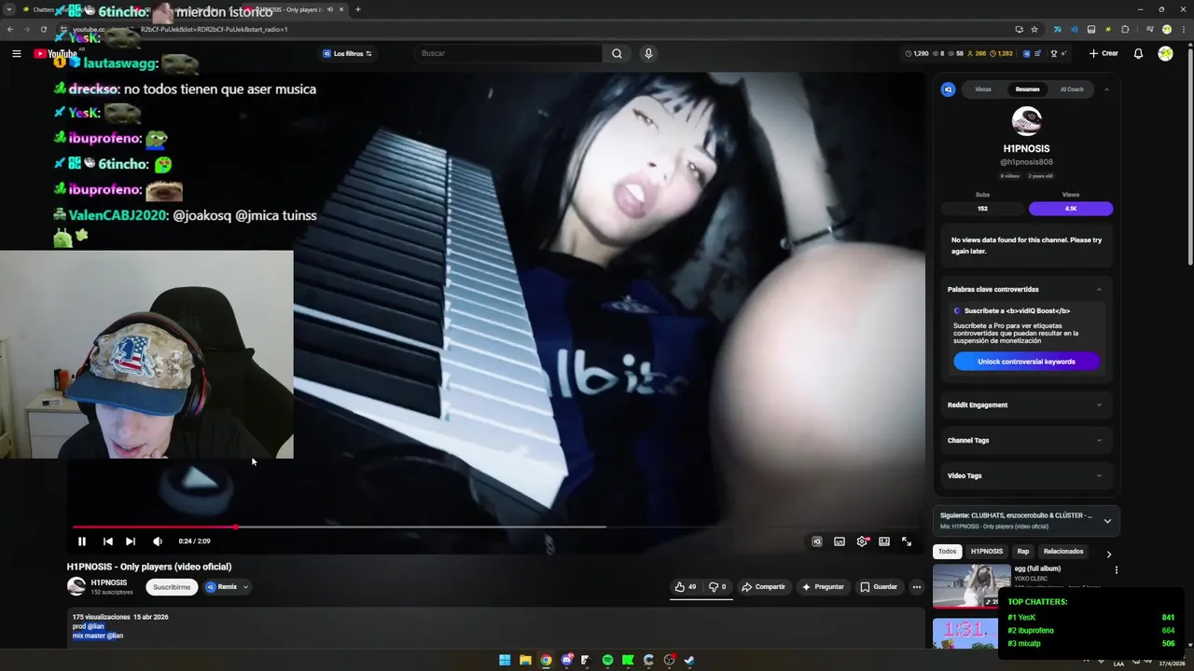The width and height of the screenshot is (1194, 671).
Task: Pause the video playback
Action: click(81, 541)
